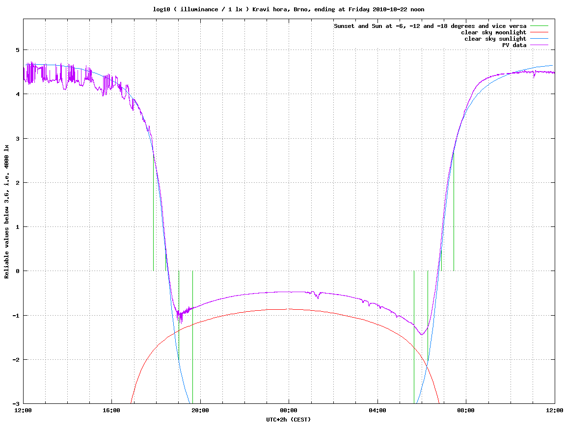Viewport: 565px width, 423px height.
Task: Click y-axis tick label '3'
Action: 17,139
